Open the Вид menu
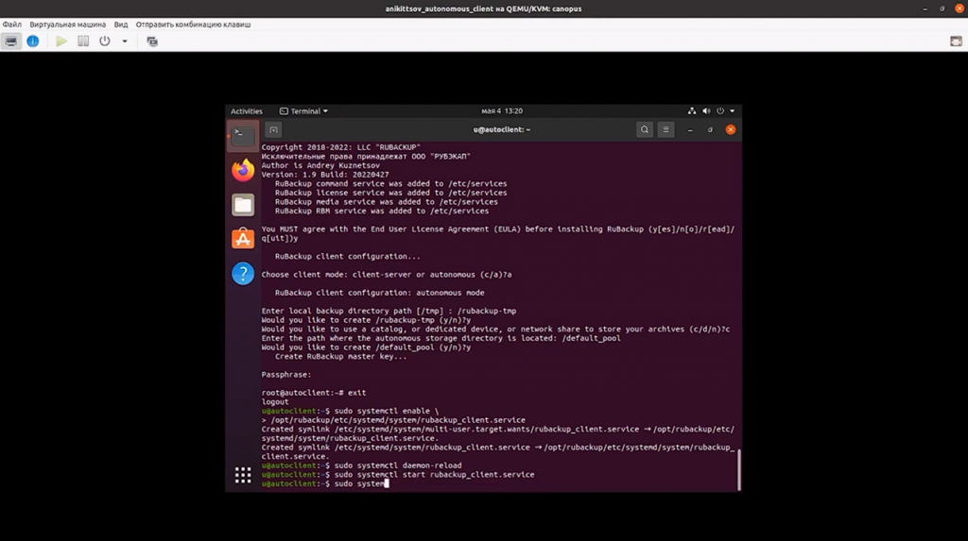The width and height of the screenshot is (968, 541). [x=121, y=25]
